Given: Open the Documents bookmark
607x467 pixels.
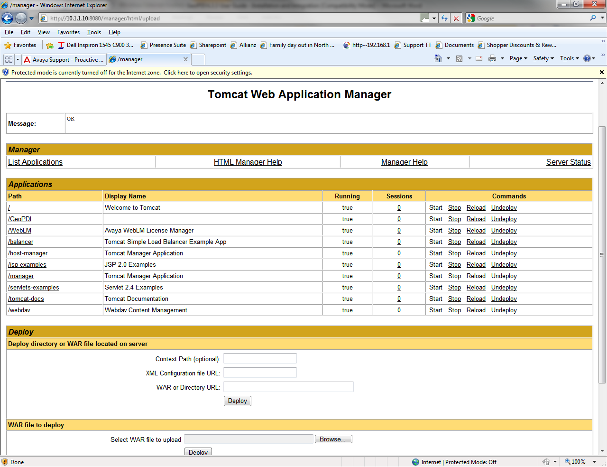Looking at the screenshot, I should pyautogui.click(x=455, y=45).
